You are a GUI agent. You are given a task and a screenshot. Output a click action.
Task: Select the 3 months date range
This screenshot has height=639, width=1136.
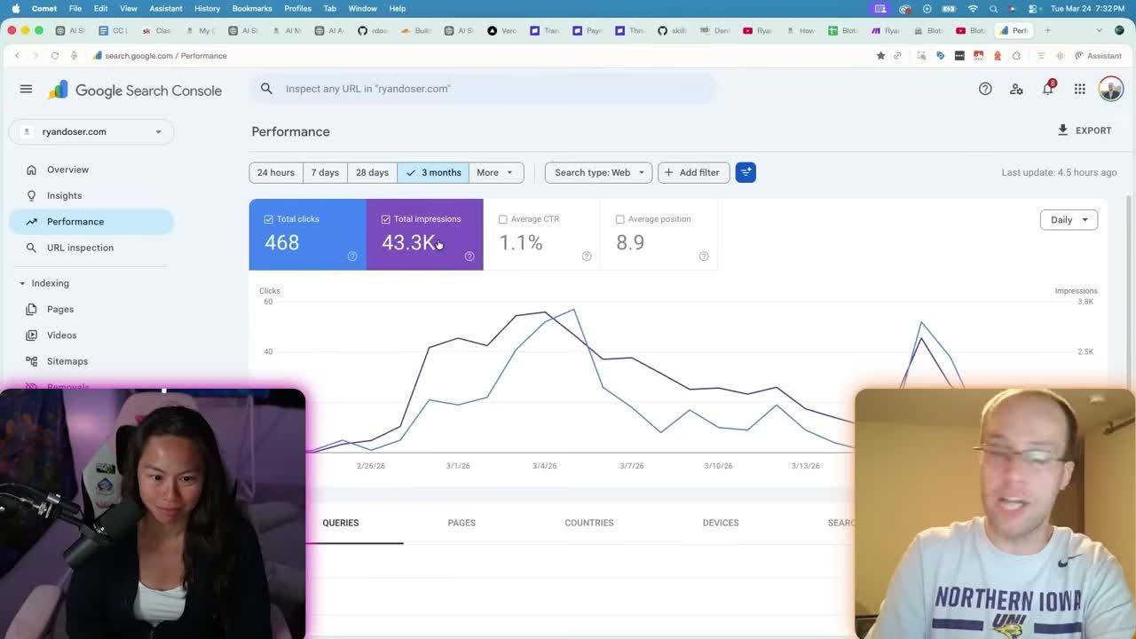tap(433, 172)
